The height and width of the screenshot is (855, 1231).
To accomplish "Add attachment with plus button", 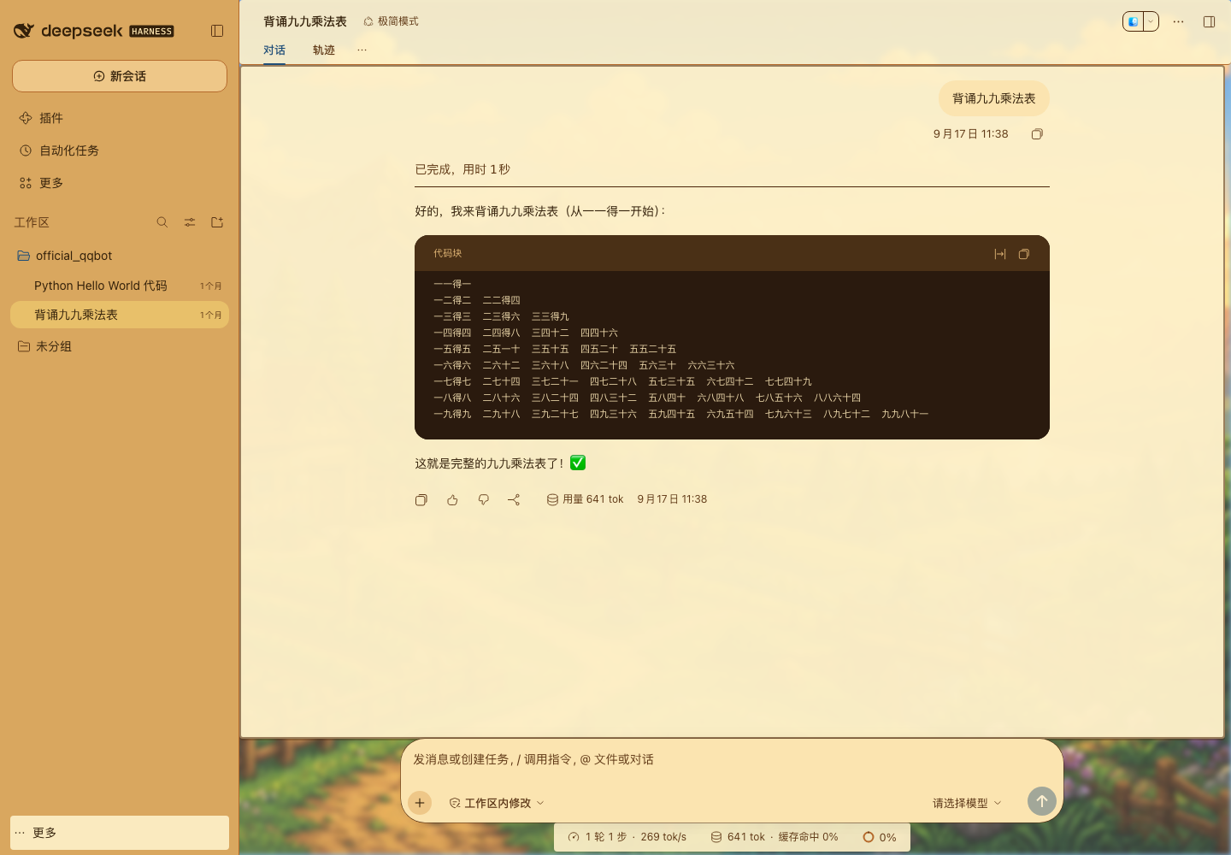I will (x=420, y=803).
